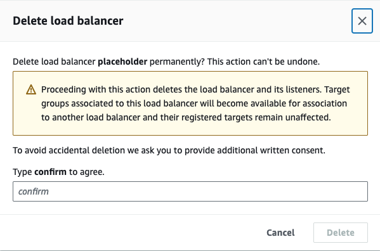The height and width of the screenshot is (251, 380).
Task: Cancel the load balancer deletion
Action: point(280,233)
